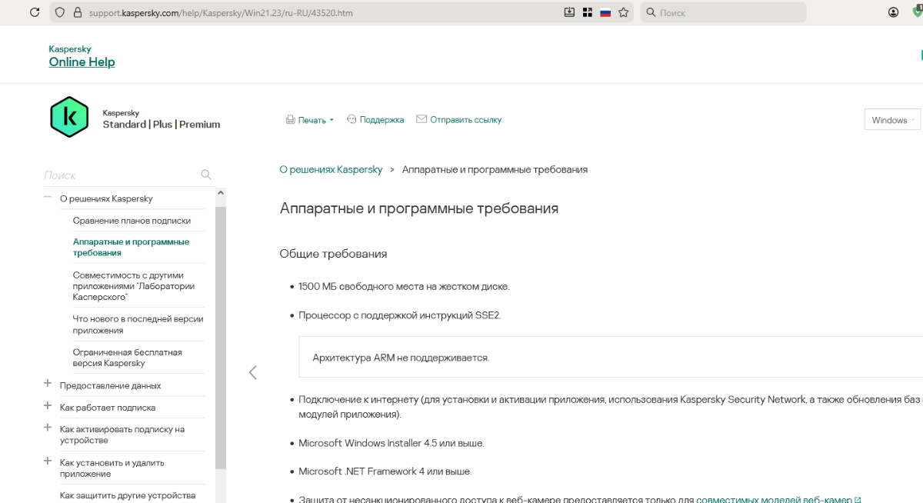Open Сравнение планов подписки topic
This screenshot has width=923, height=503.
pyautogui.click(x=132, y=220)
